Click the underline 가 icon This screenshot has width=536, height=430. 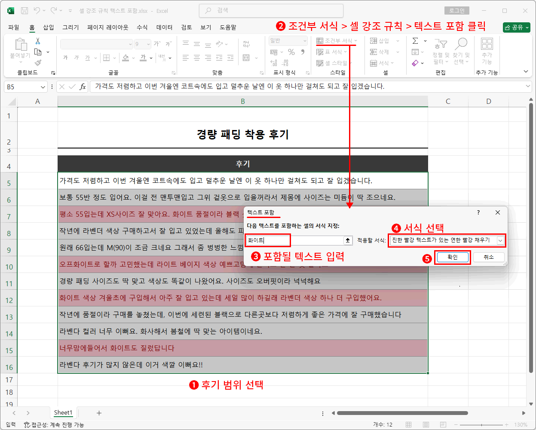click(x=88, y=58)
